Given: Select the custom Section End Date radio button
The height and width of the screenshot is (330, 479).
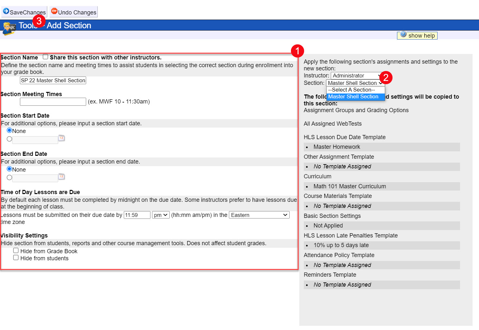Looking at the screenshot, I should coord(9,178).
